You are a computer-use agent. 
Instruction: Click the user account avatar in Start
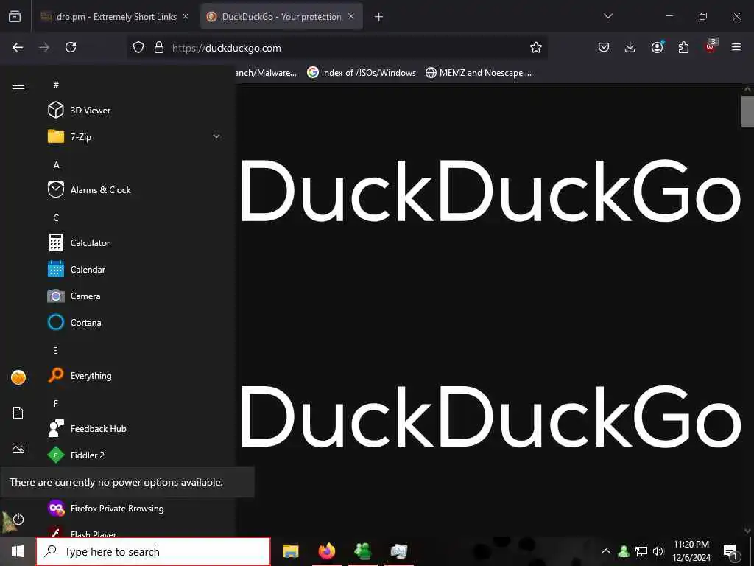tap(18, 377)
